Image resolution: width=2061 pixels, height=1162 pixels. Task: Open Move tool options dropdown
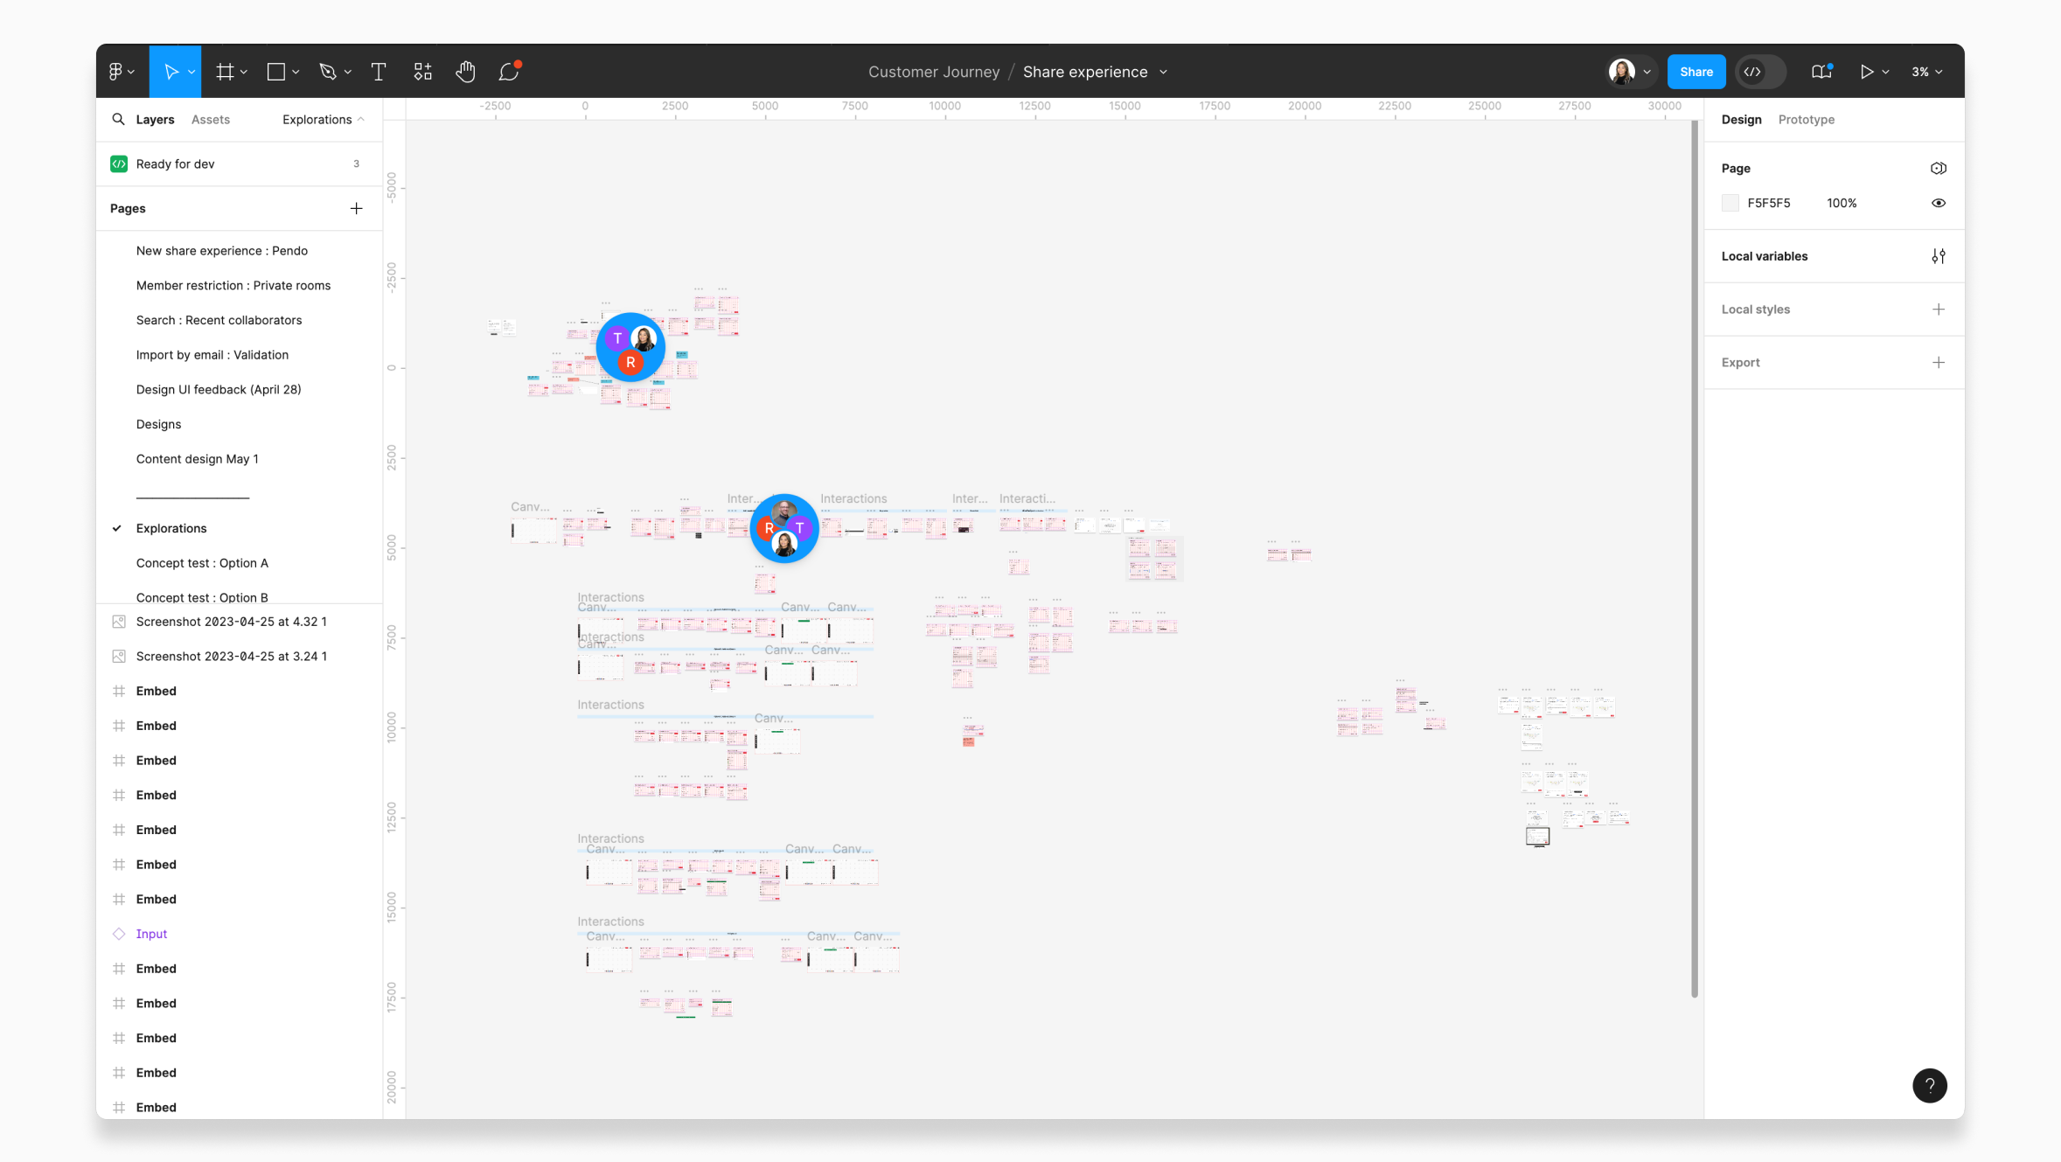coord(191,73)
